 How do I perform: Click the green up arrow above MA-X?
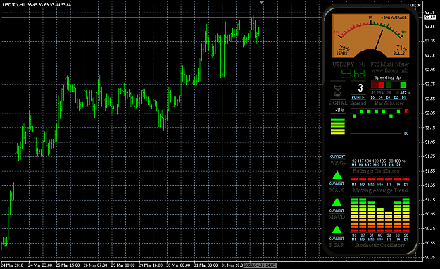337,175
